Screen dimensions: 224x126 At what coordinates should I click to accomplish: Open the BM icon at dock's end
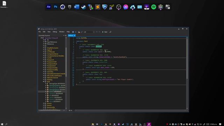pyautogui.click(x=168, y=7)
